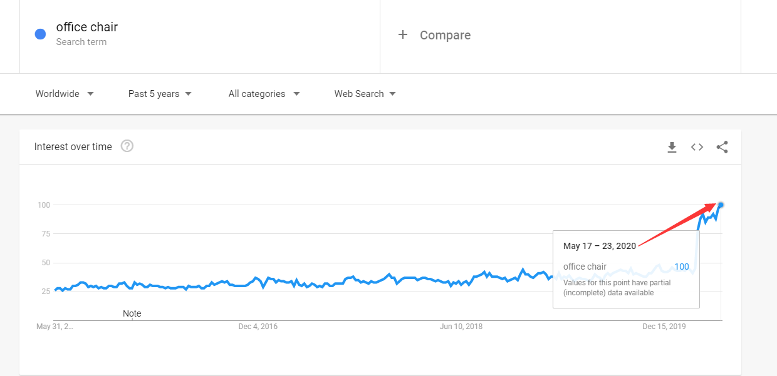
Task: Open the Web Search type dropdown
Action: pos(365,94)
